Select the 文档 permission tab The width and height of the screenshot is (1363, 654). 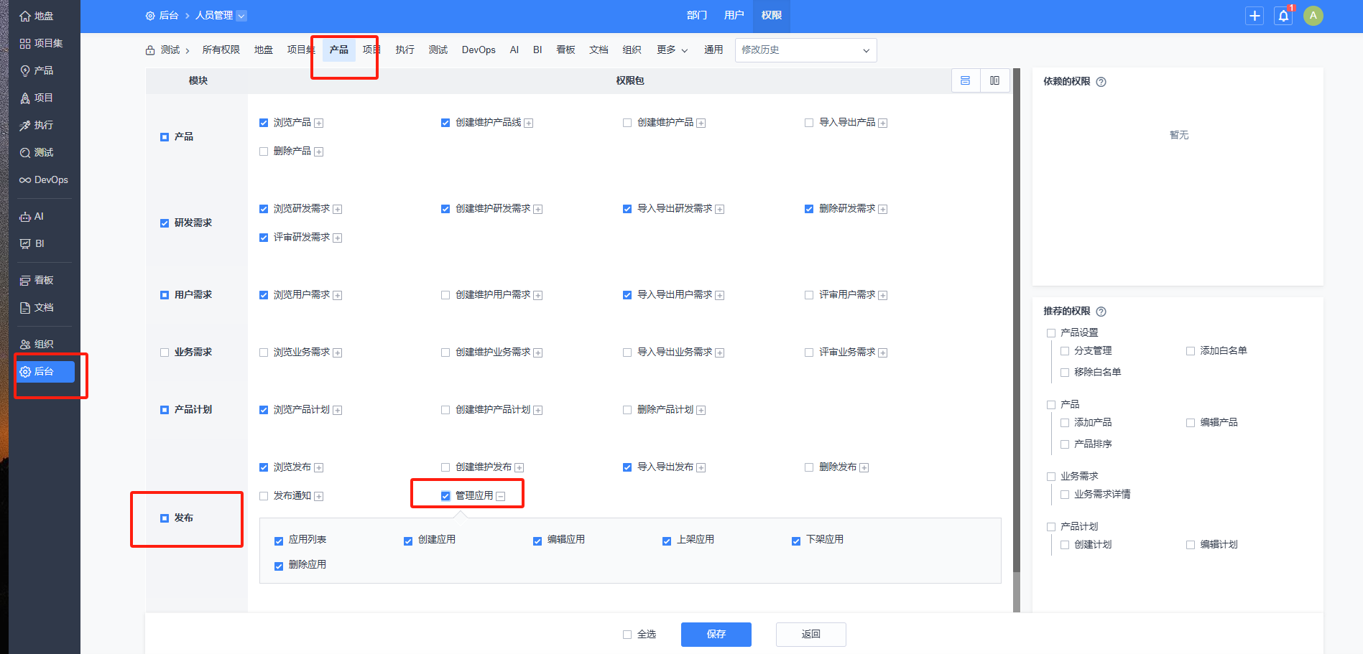click(x=599, y=50)
